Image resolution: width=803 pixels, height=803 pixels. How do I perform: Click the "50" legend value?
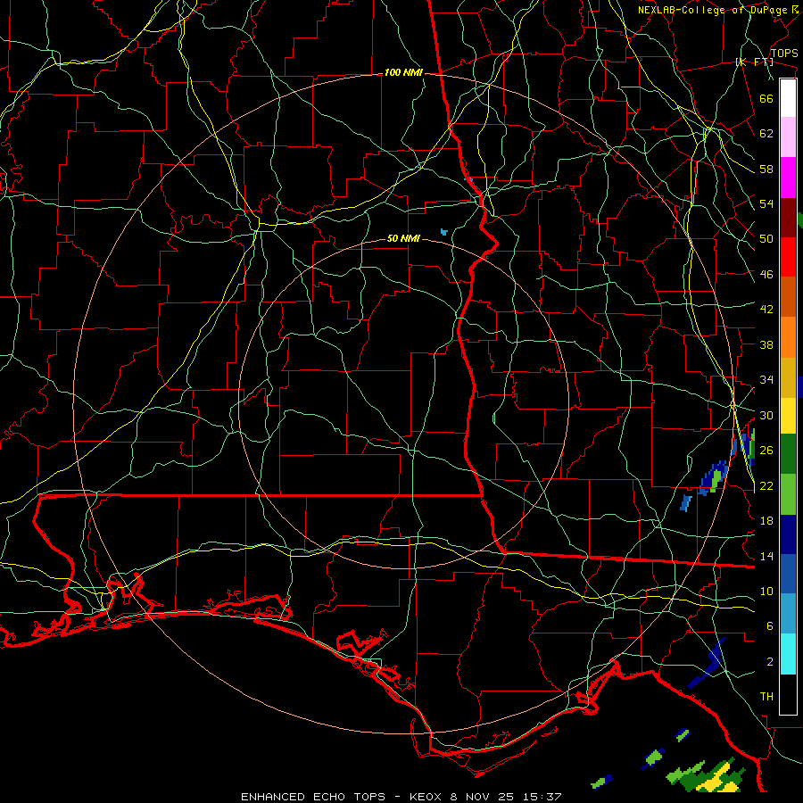(766, 238)
